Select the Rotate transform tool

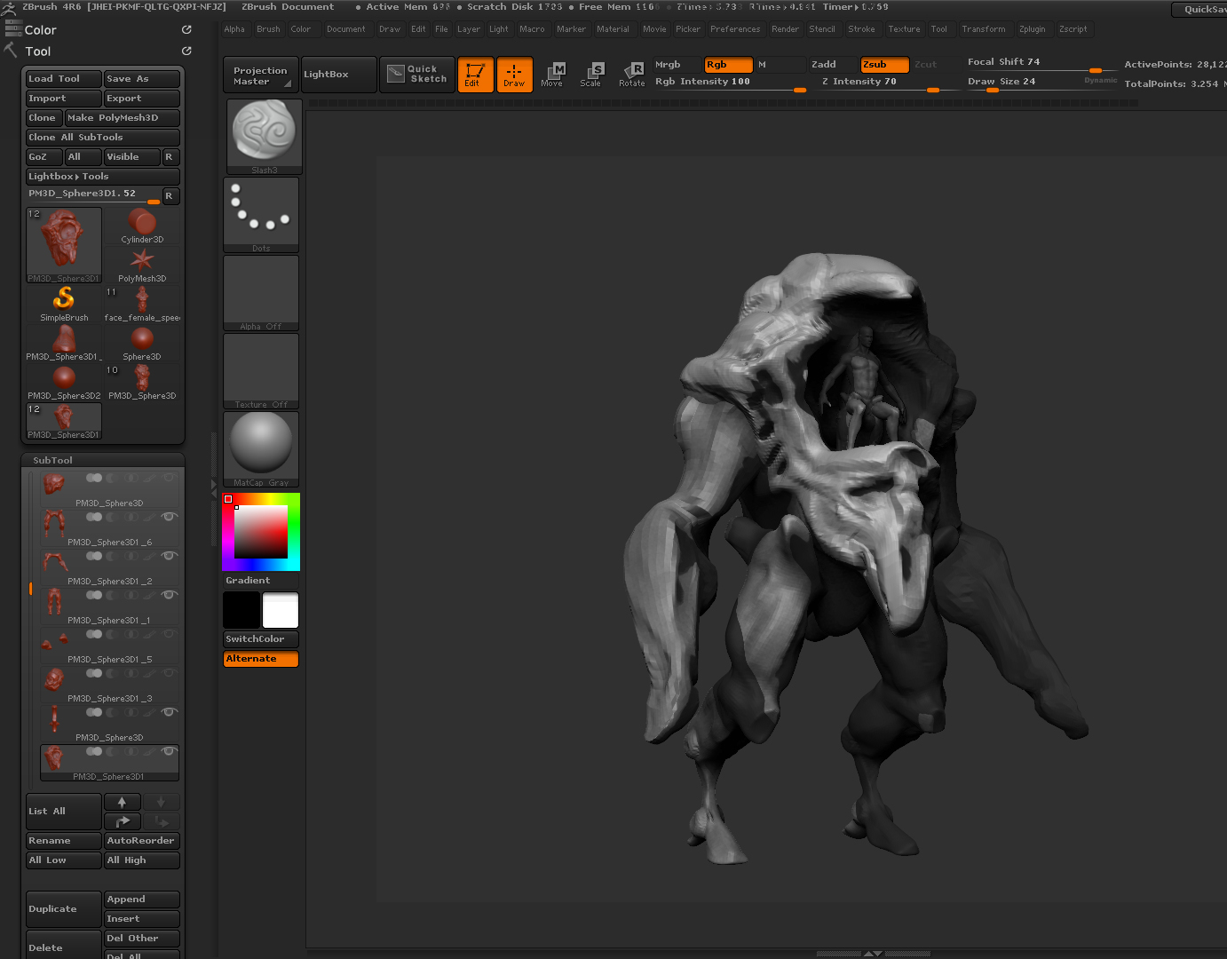coord(632,75)
